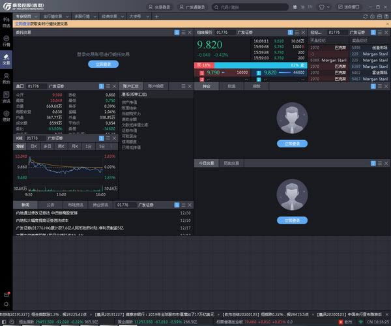Switch chart to the 周K tab
Viewport: 391px width, 326px height.
61,147
